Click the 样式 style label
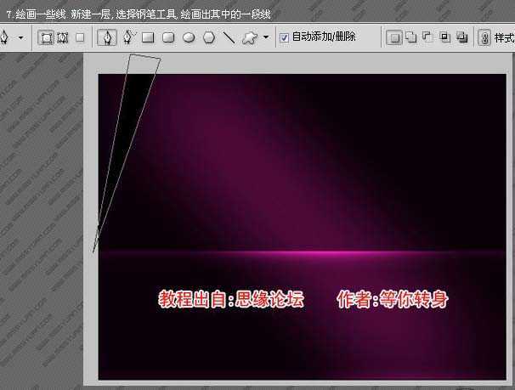Image resolution: width=515 pixels, height=390 pixels. [504, 37]
